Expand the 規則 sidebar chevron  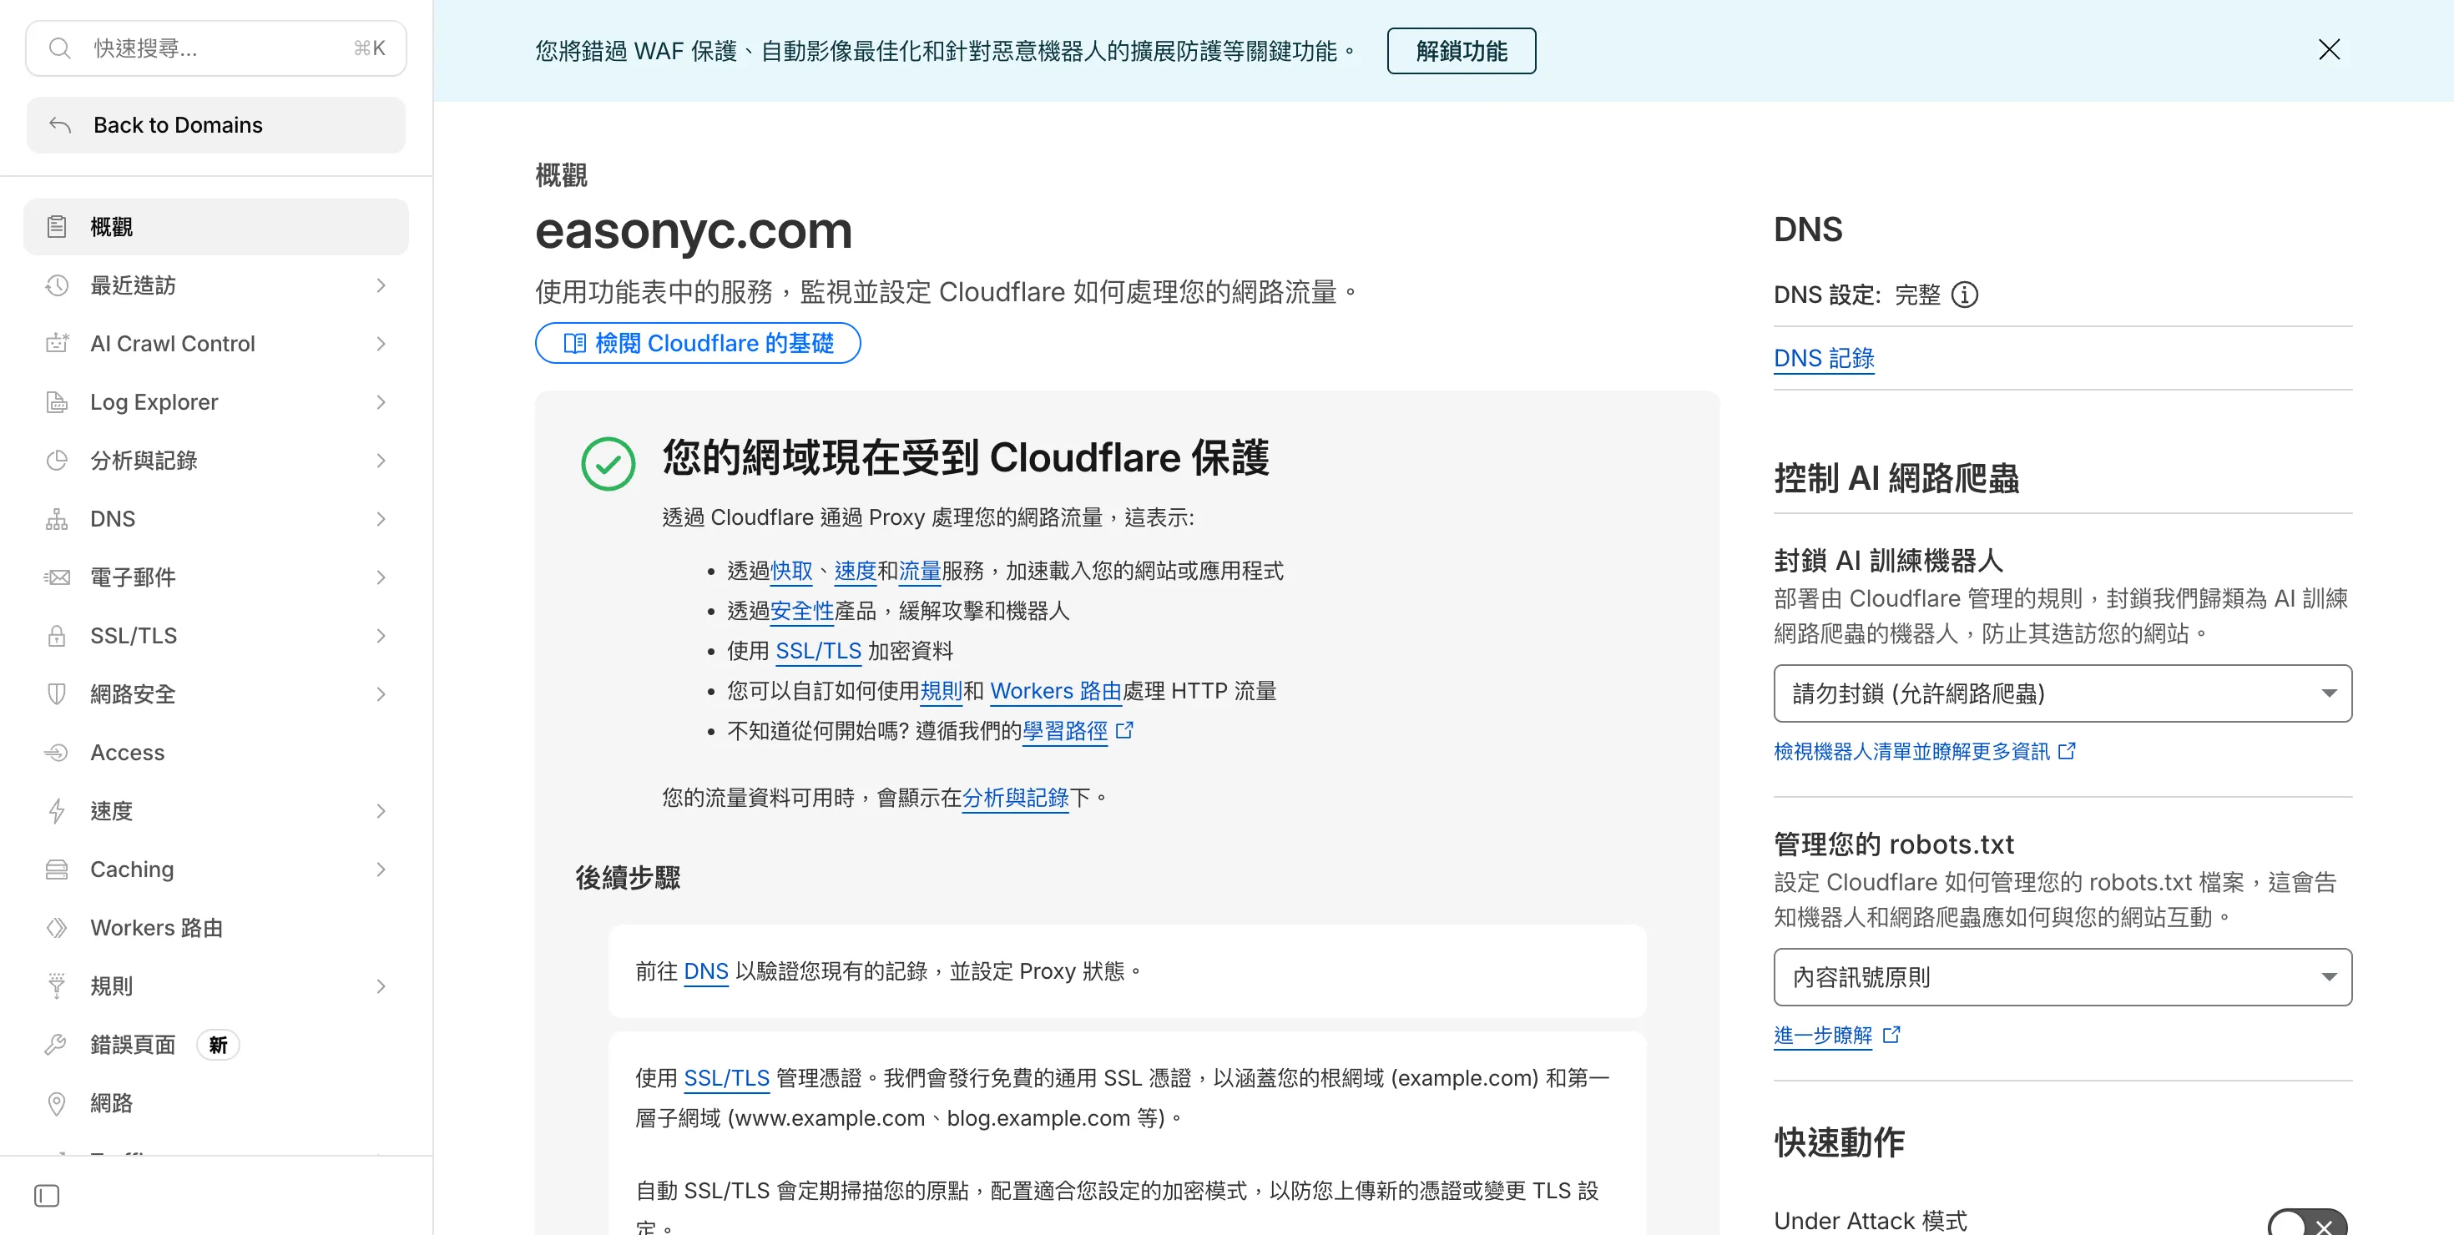pyautogui.click(x=381, y=986)
